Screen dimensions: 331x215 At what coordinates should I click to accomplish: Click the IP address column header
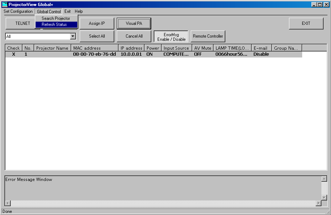pyautogui.click(x=131, y=48)
